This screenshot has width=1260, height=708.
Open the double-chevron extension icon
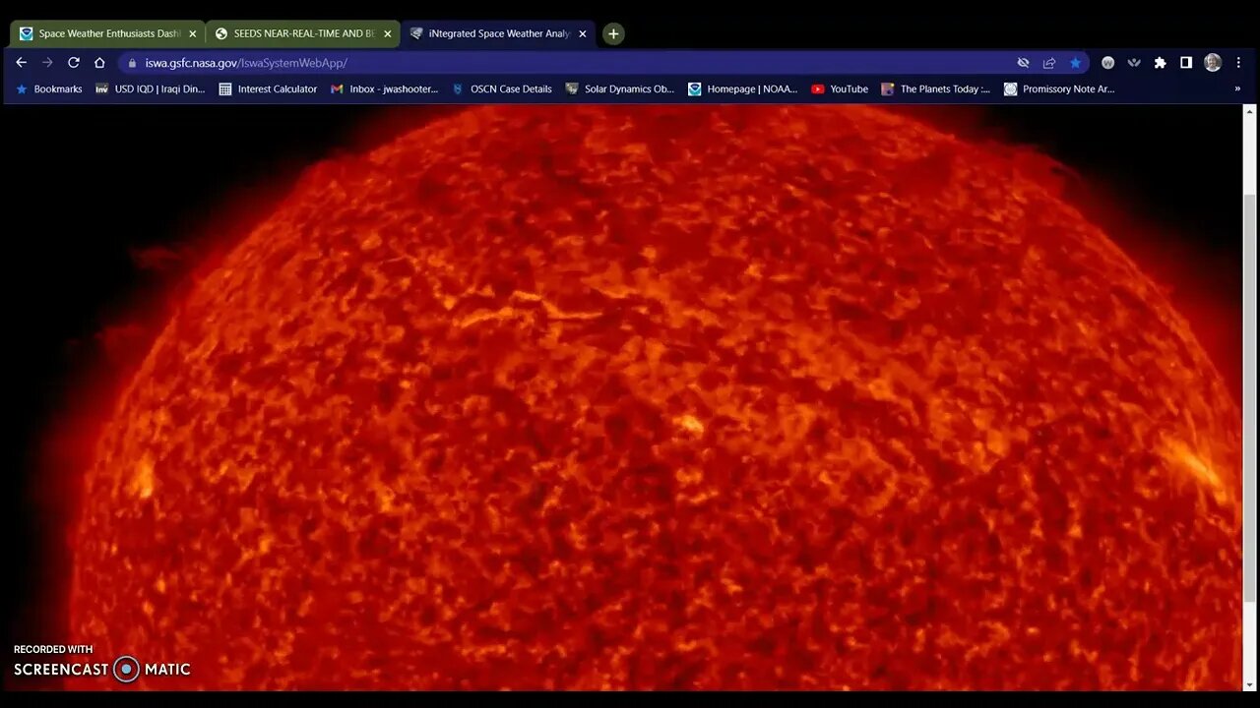click(x=1134, y=63)
